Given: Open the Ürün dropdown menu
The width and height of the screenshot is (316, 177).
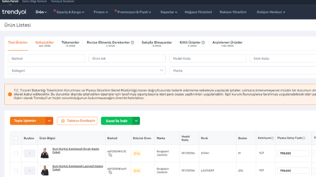Looking at the screenshot, I should pyautogui.click(x=41, y=12).
